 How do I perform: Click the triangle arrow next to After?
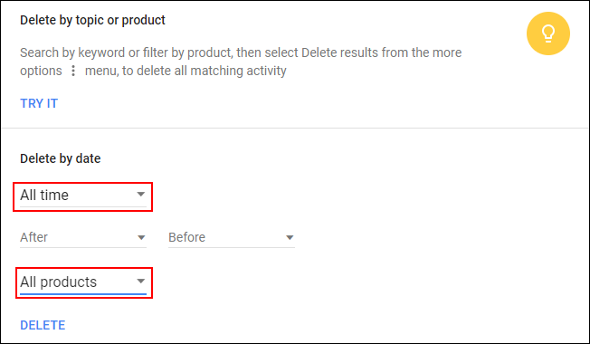[141, 237]
